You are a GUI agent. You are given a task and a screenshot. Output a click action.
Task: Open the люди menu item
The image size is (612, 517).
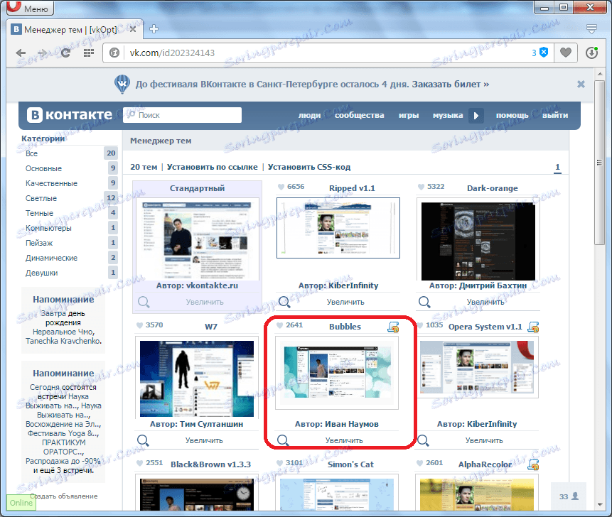tap(309, 116)
